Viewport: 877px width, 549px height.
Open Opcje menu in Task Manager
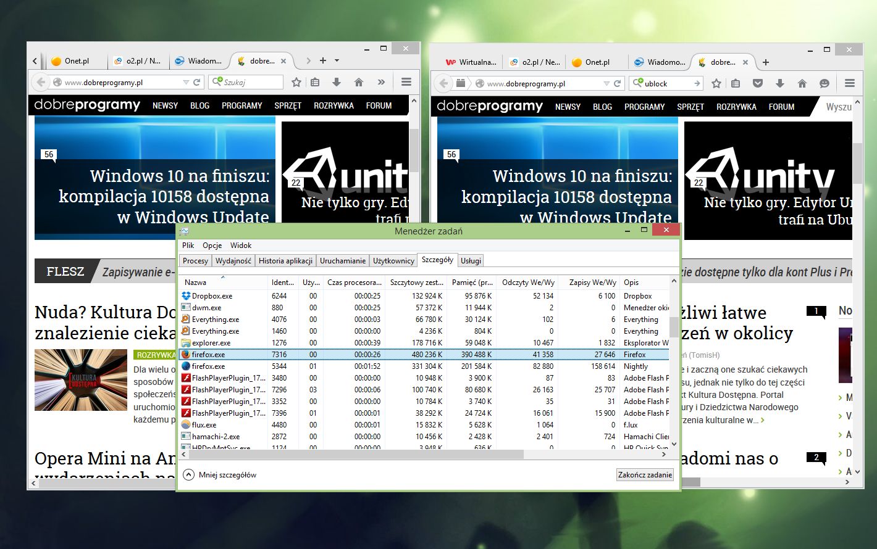[x=212, y=246]
